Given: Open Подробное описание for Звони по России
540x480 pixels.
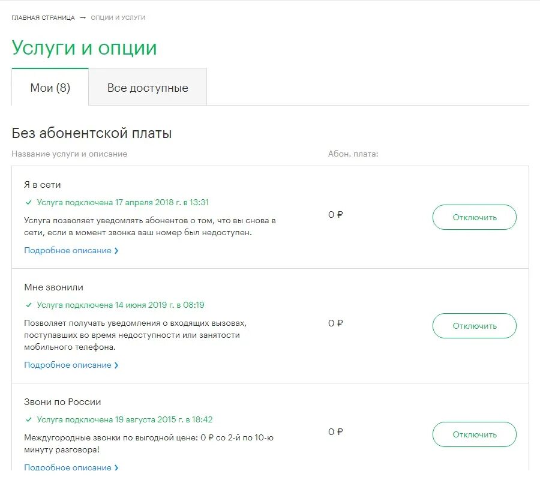Looking at the screenshot, I should click(71, 467).
